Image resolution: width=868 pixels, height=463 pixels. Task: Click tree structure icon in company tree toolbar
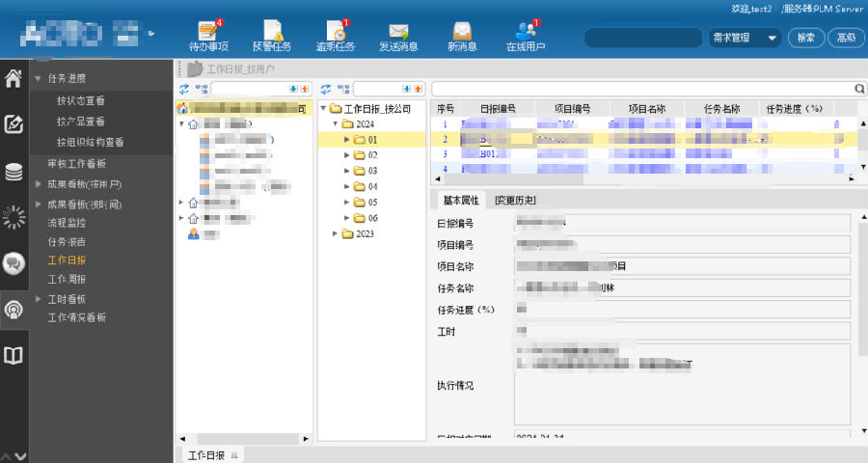click(x=343, y=89)
